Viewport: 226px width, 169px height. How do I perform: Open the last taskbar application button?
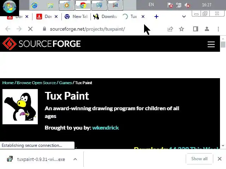pos(115,6)
